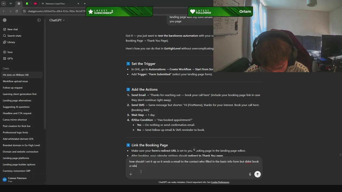This screenshot has width=342, height=192.
Task: Open the site information icon in address bar
Action: (24, 11)
